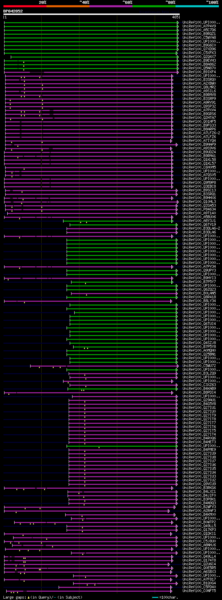Image resolution: width=222 pixels, height=600 pixels.
Task: Select hit label UniRef100_B9FG33
Action: pos(199,125)
